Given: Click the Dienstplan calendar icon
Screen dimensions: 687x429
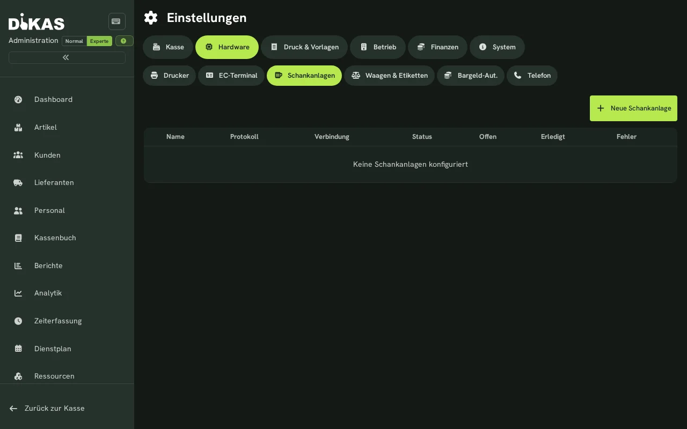Looking at the screenshot, I should (18, 349).
